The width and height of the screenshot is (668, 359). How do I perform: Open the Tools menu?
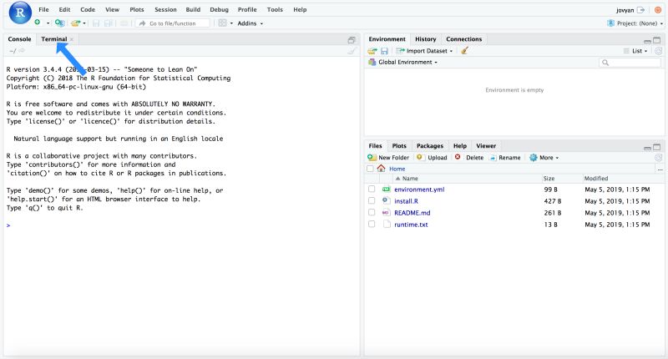tap(275, 9)
